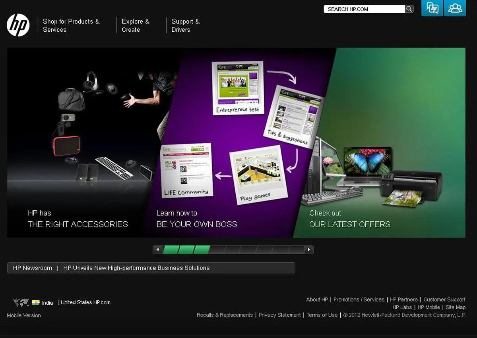Open the Tips & suggestions thumbnail
The width and height of the screenshot is (477, 338).
294,117
